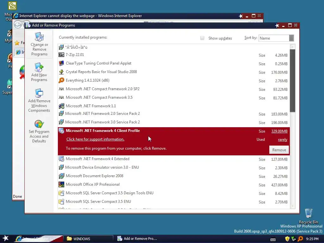Image resolution: width=324 pixels, height=243 pixels.
Task: Select Microsoft Office XP Professional row text
Action: tap(93, 184)
